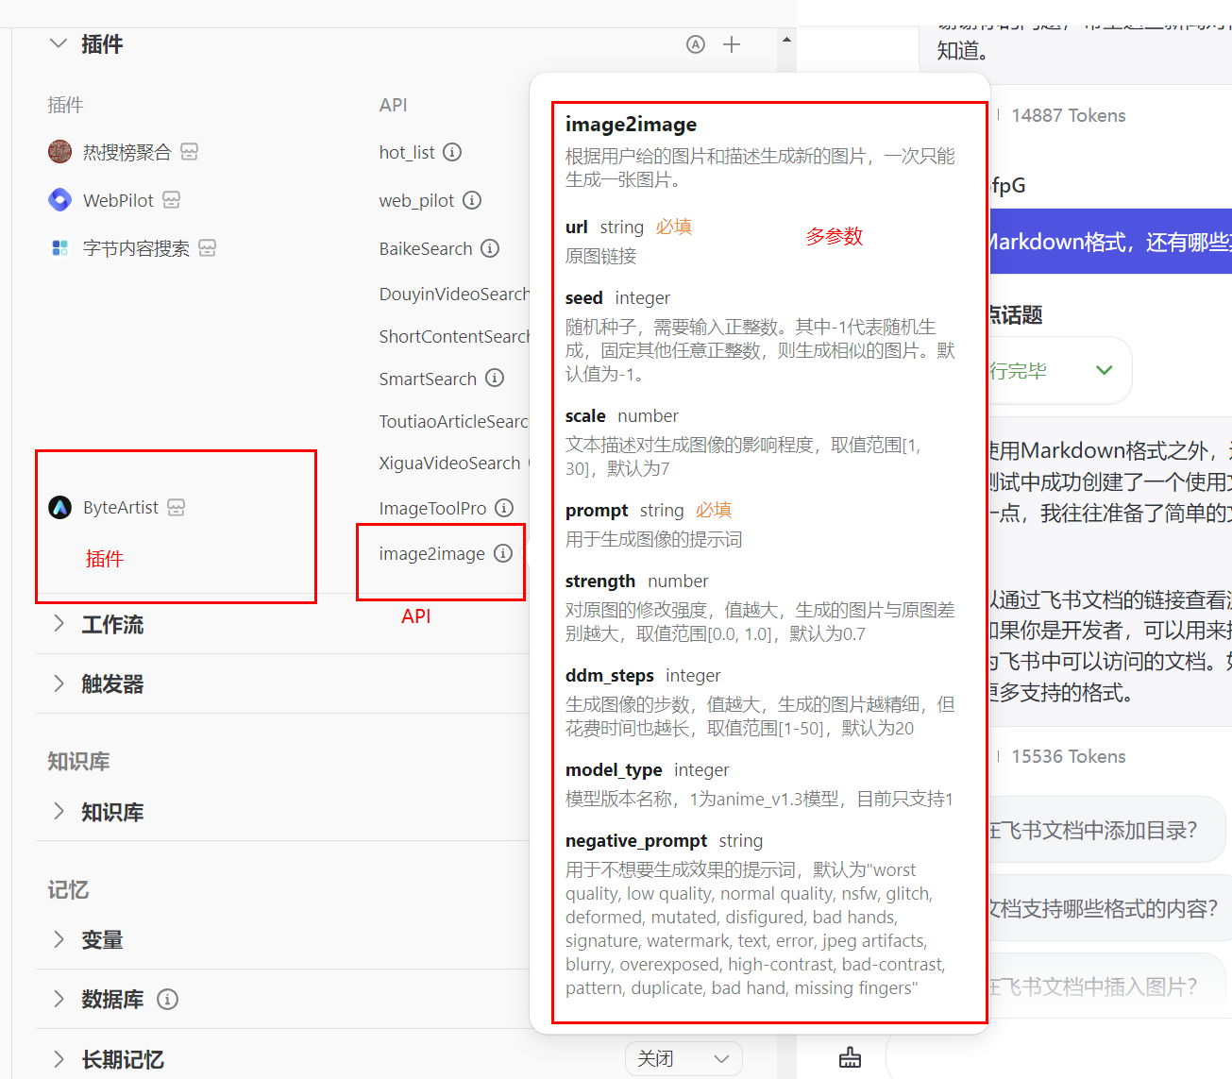
Task: Click the WebPilot plugin name
Action: pos(118,200)
